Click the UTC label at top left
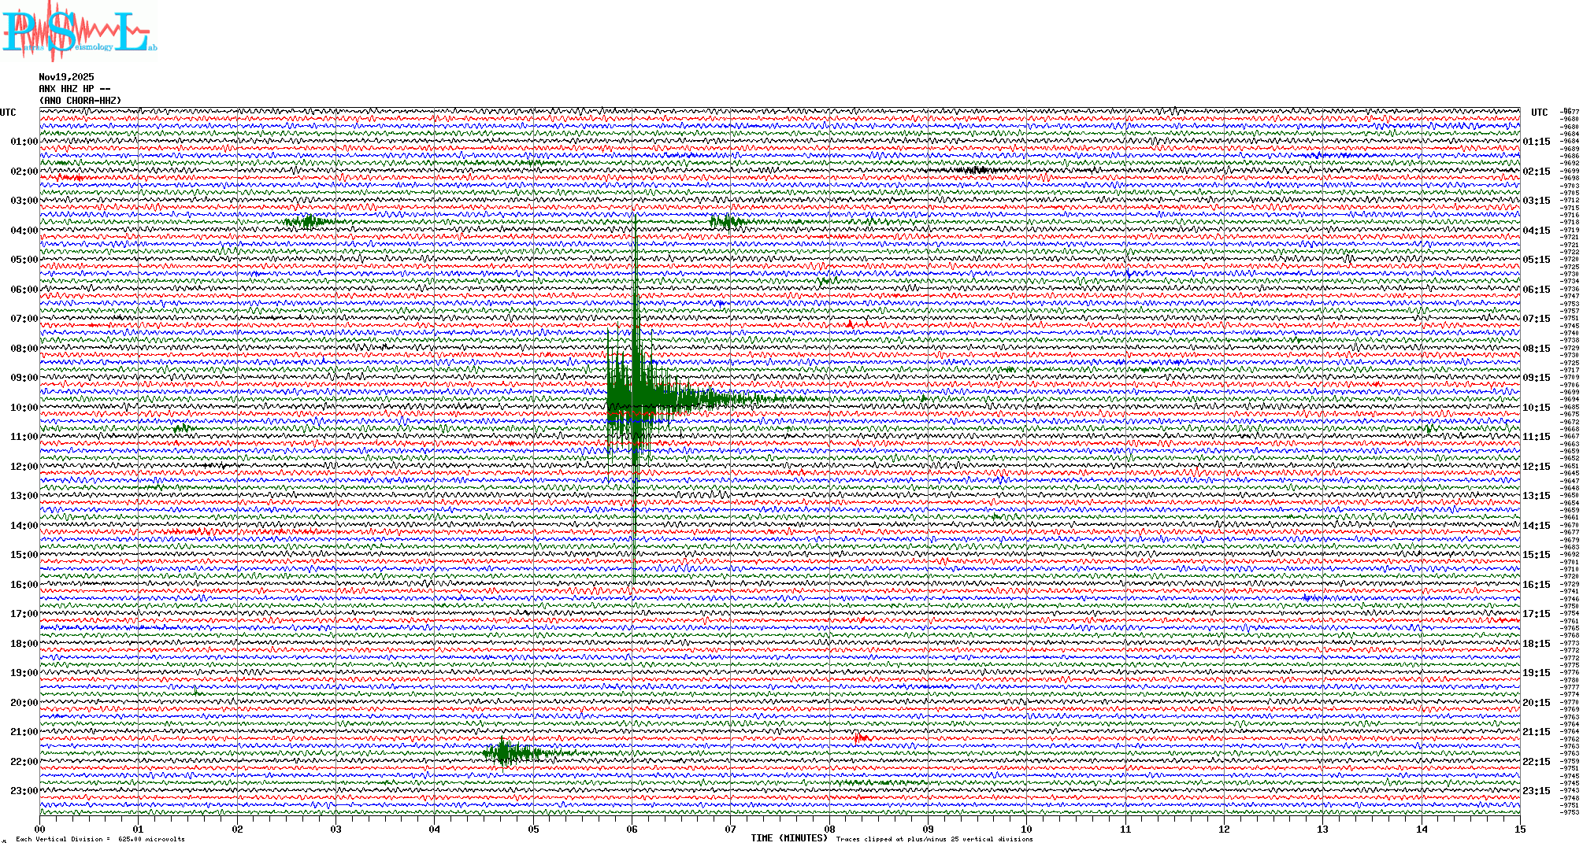This screenshot has height=850, width=1583. (x=8, y=113)
